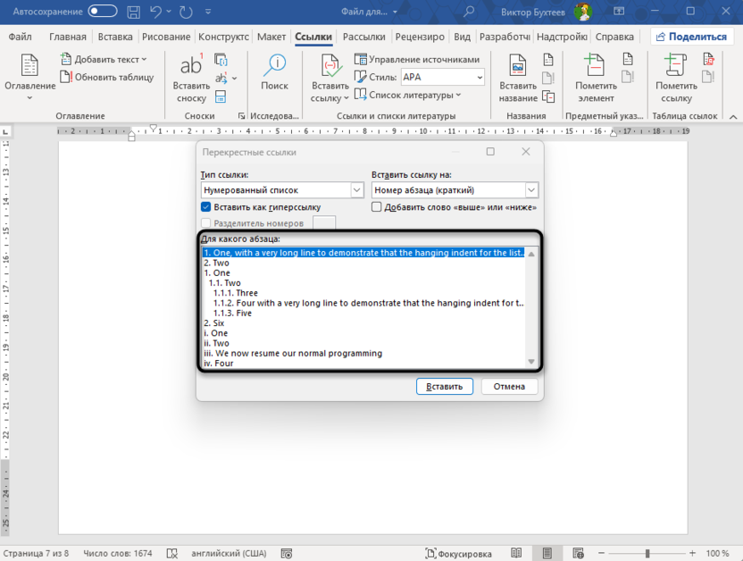Expand Список литературы dropdown
Viewport: 743px width, 561px height.
[x=407, y=95]
